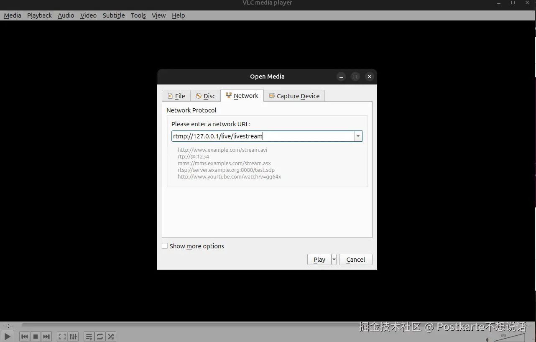Cancel the Open Media dialog
Image resolution: width=536 pixels, height=342 pixels.
pyautogui.click(x=356, y=260)
